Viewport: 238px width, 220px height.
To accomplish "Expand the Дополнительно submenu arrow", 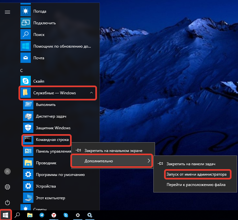I will tap(149, 161).
